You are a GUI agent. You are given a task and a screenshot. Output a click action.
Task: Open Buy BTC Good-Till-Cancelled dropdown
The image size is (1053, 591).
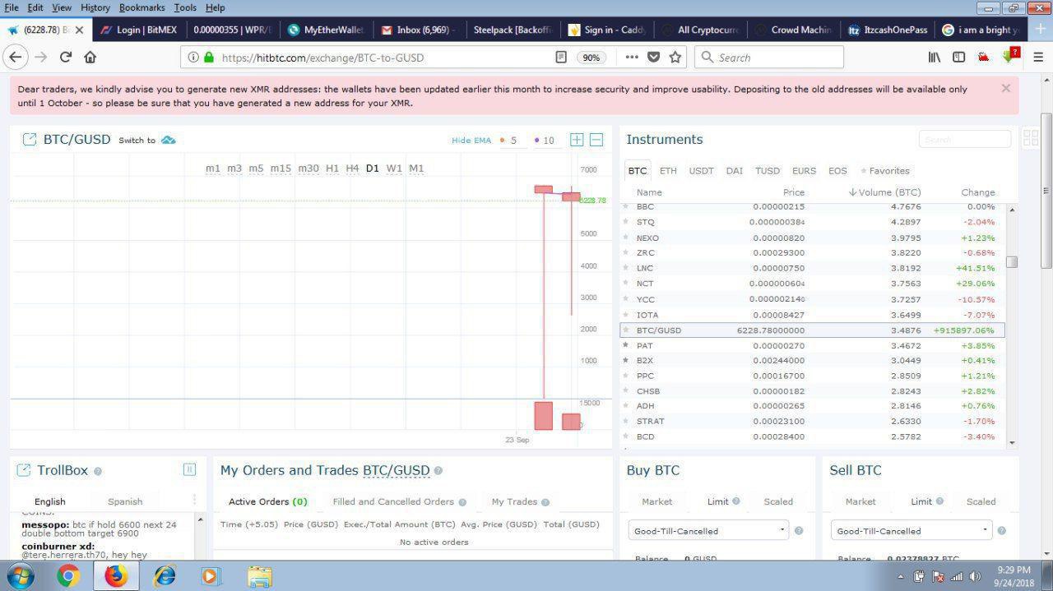point(708,530)
